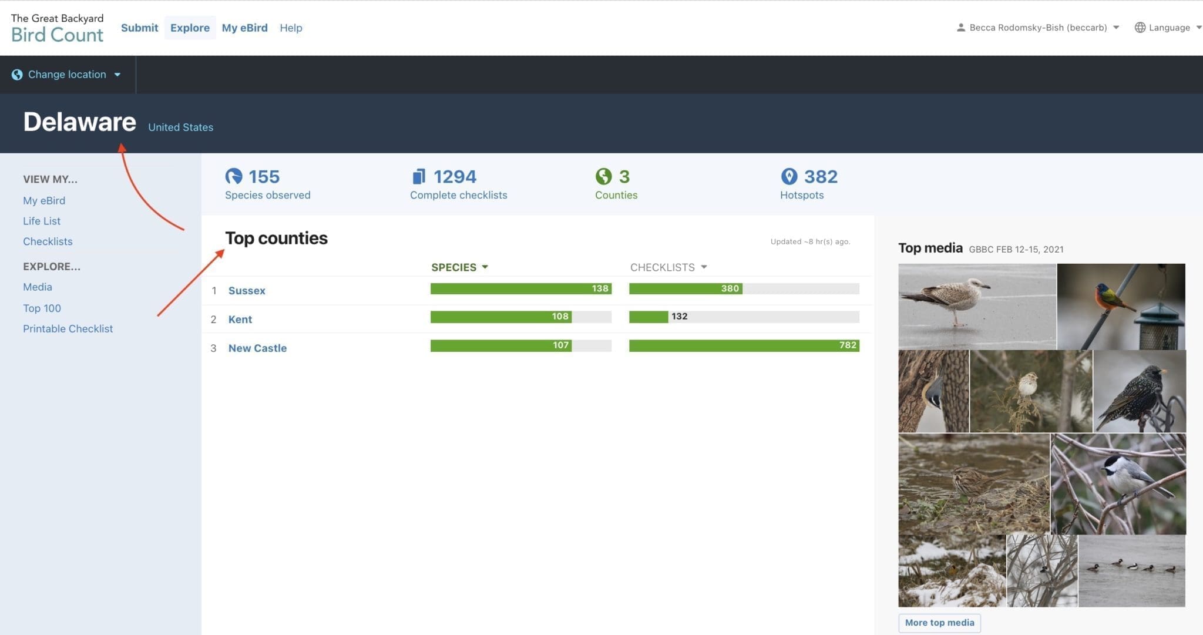
Task: Click the hotspot pin icon beside 382
Action: pos(789,176)
